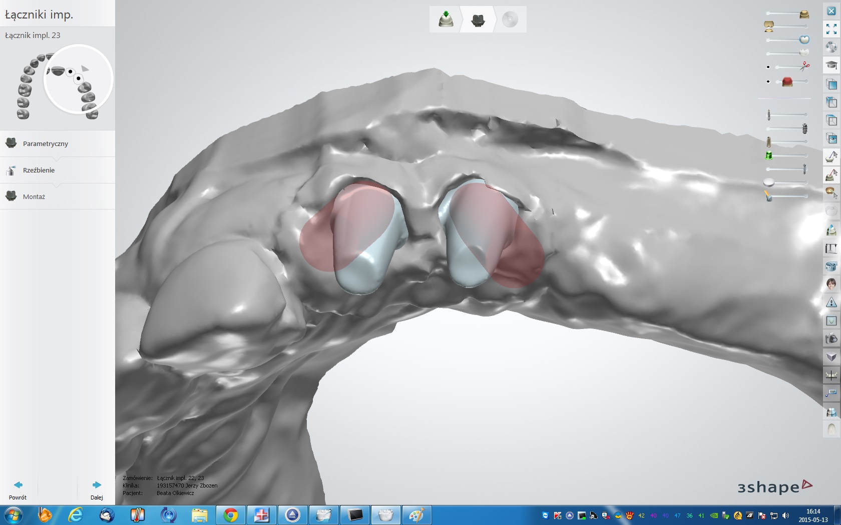Select the 3D cube view icon
This screenshot has height=525, width=841.
coord(831,357)
